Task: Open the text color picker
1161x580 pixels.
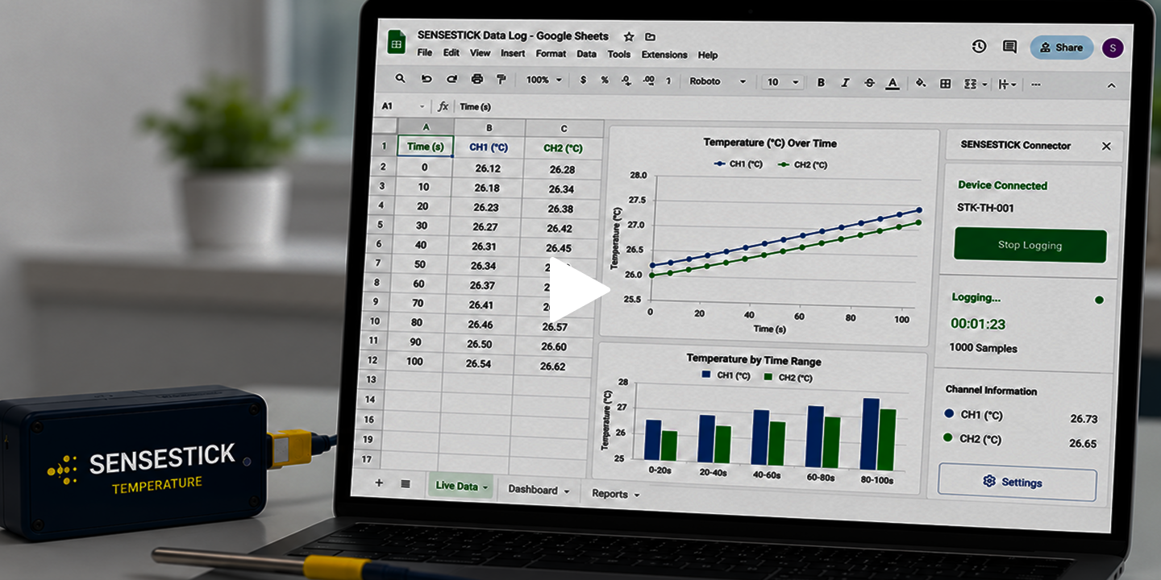Action: pyautogui.click(x=893, y=83)
